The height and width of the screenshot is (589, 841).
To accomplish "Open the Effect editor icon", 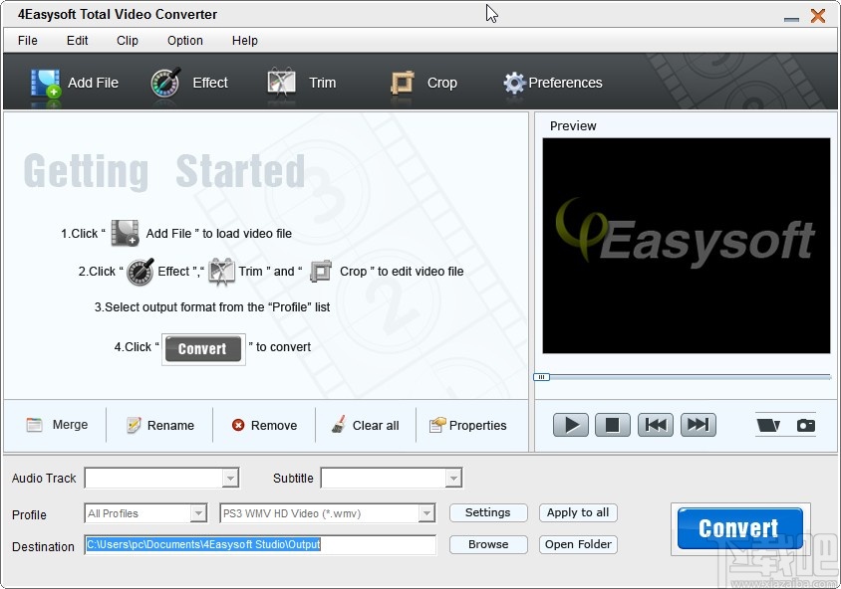I will tap(166, 84).
